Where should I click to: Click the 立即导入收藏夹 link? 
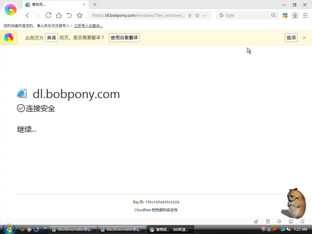[88, 26]
